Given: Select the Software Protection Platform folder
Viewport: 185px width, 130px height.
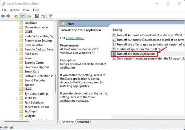Looking at the screenshot, I should [39, 76].
